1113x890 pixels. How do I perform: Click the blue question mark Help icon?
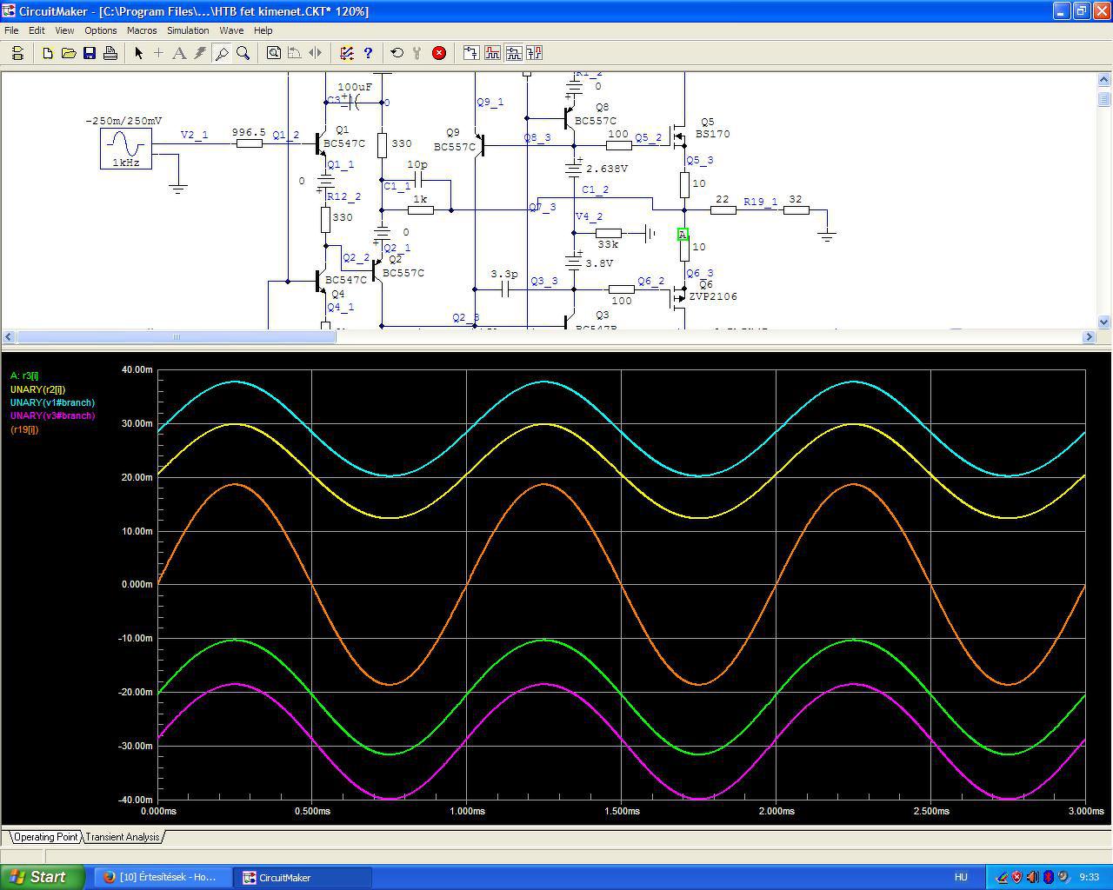368,53
